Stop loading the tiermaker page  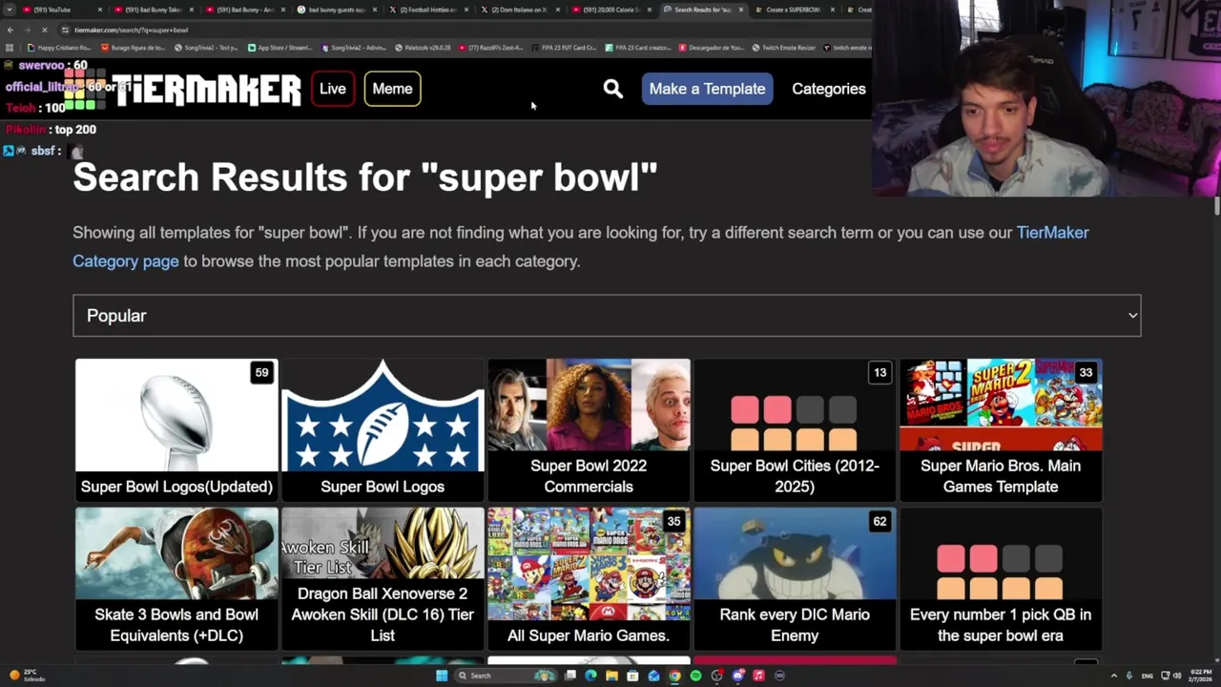[44, 30]
